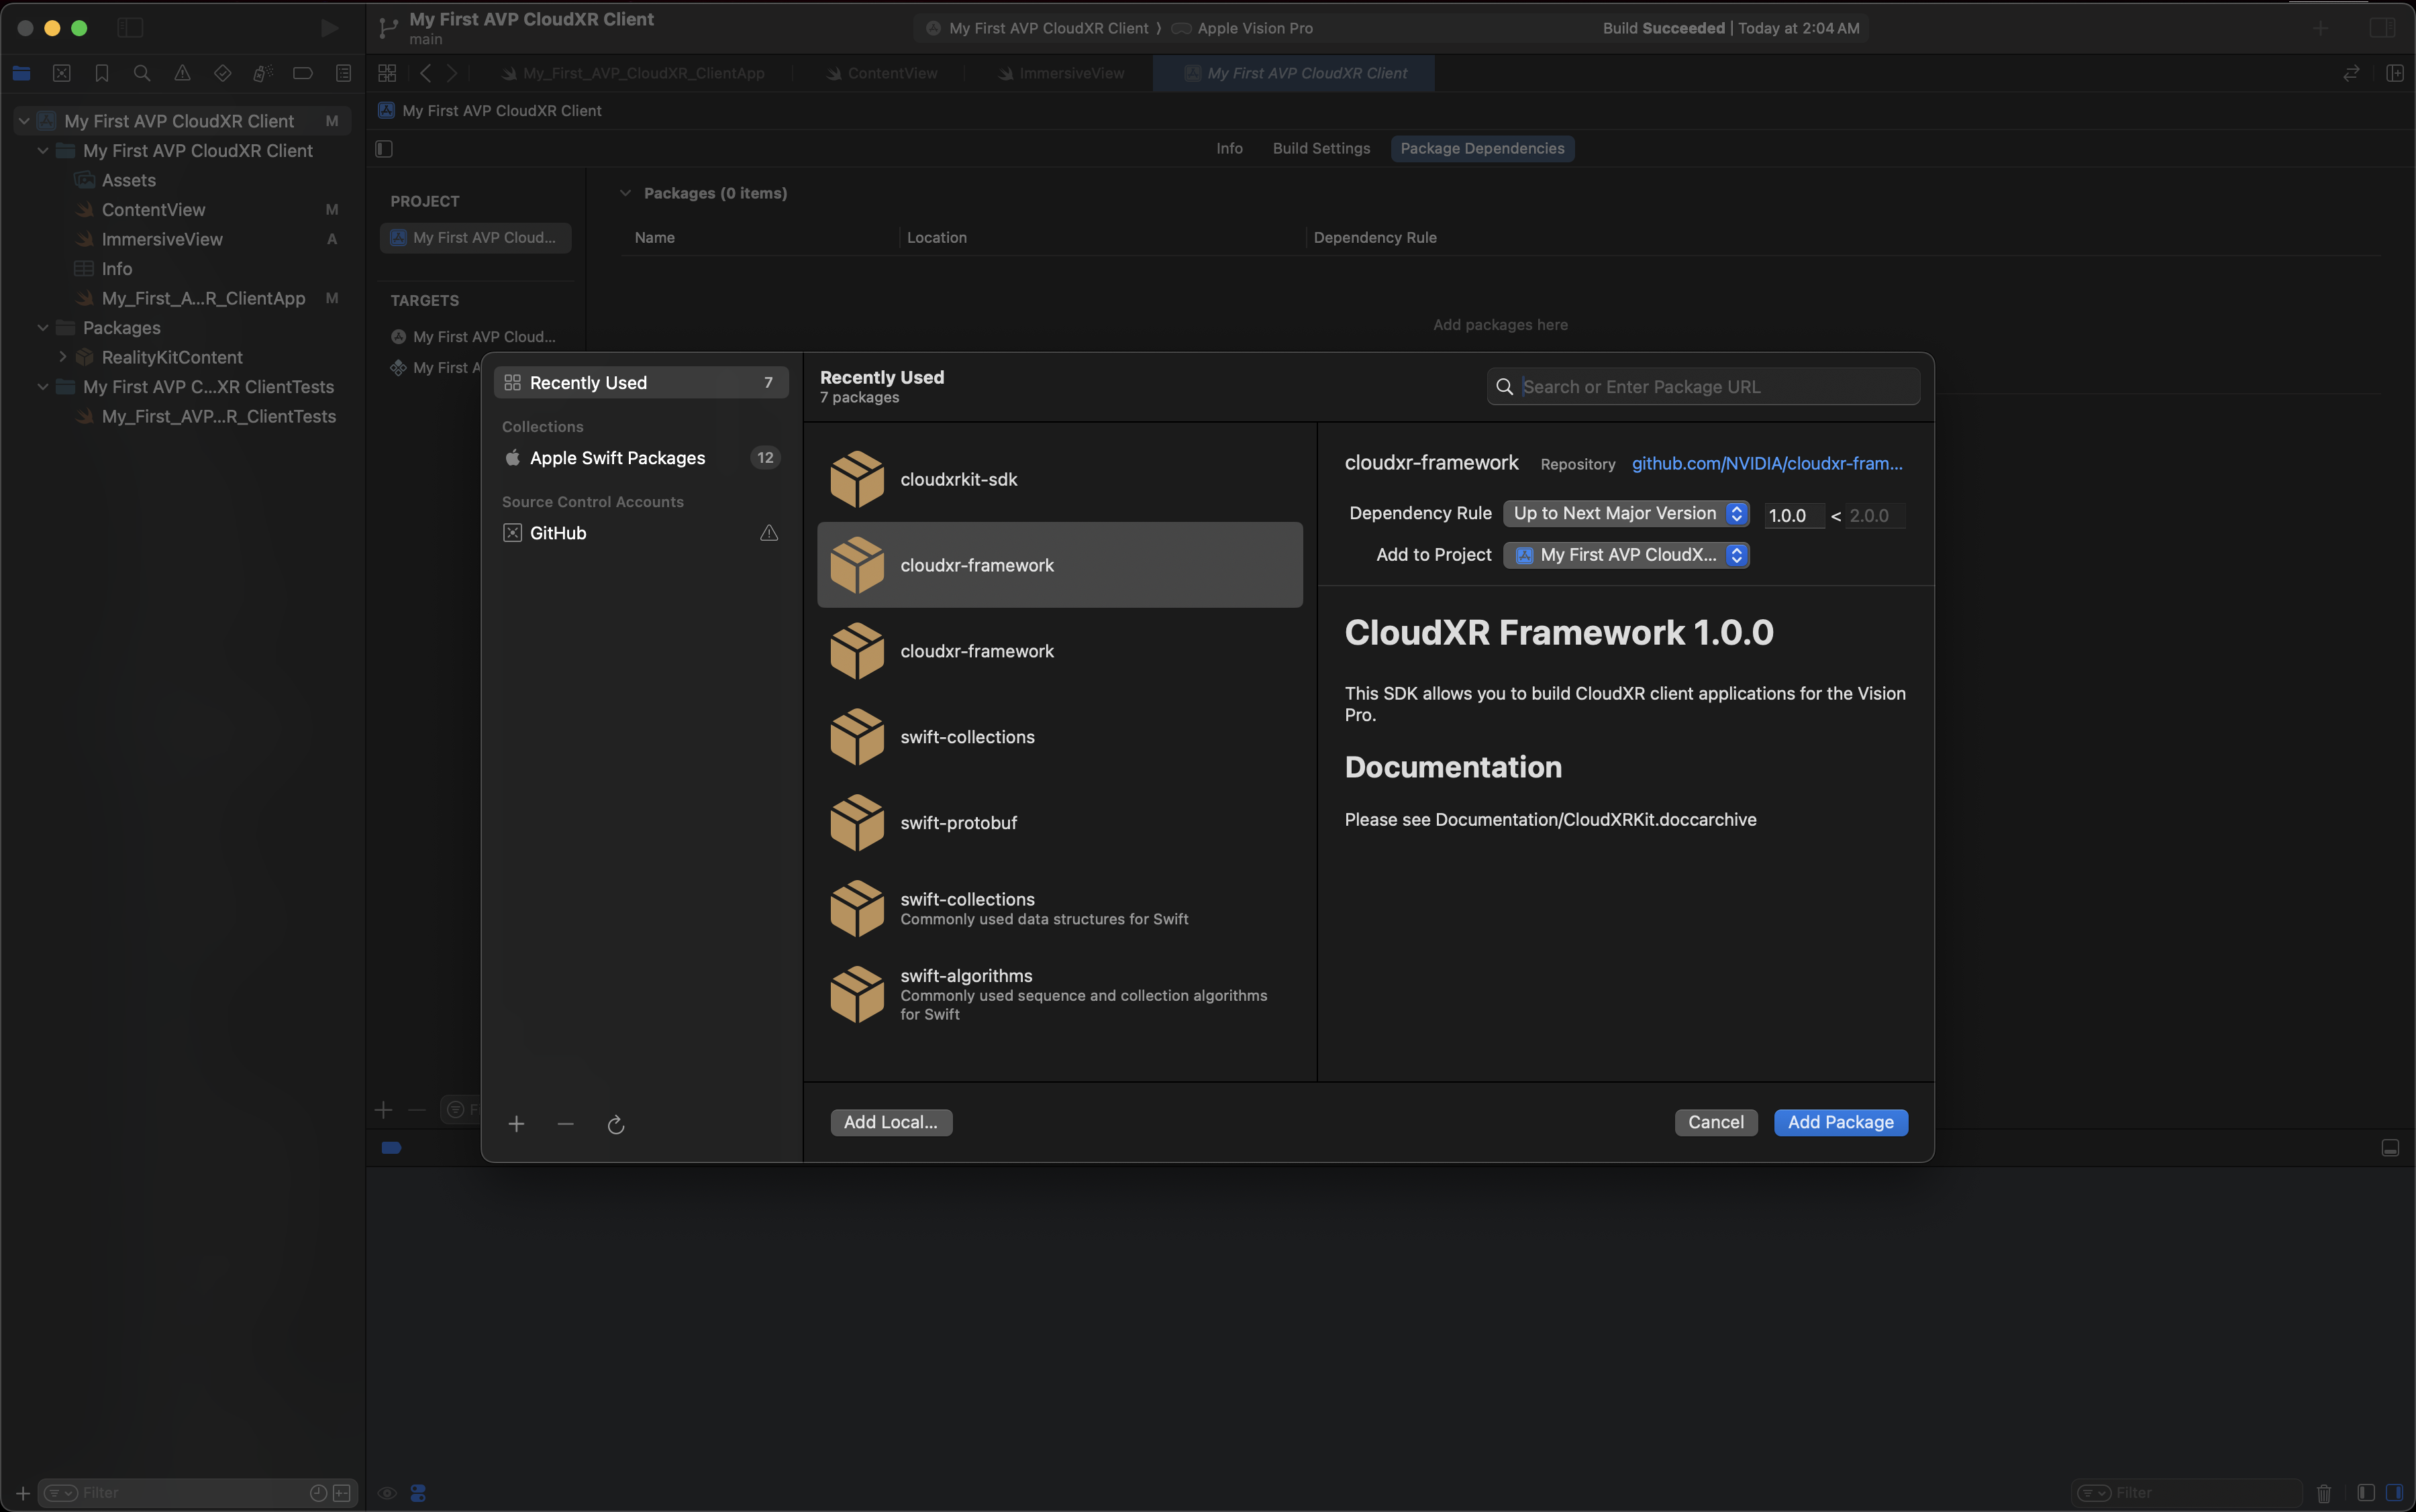Toggle the inspector panel on the right
The image size is (2416, 1512).
(x=2382, y=28)
